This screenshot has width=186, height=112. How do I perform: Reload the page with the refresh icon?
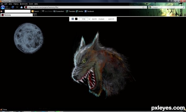point(13,7)
